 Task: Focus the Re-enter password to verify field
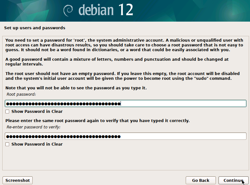point(125,136)
